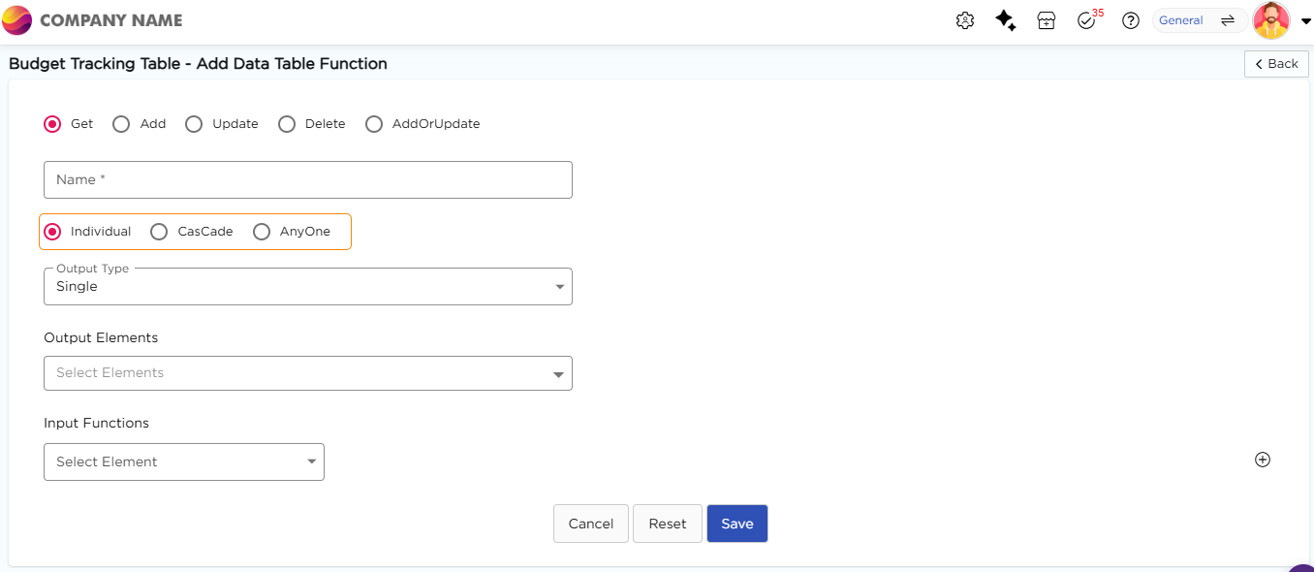
Task: Open the Input Functions Select Element dropdown
Action: pos(184,462)
